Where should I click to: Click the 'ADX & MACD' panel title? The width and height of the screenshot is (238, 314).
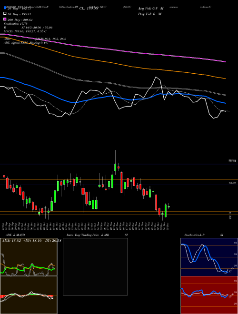tap(15, 235)
